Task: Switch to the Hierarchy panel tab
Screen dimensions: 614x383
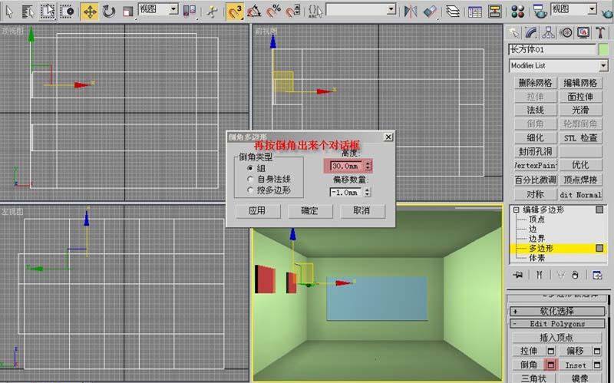Action: point(548,33)
